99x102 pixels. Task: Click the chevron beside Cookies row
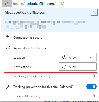coord(94,76)
